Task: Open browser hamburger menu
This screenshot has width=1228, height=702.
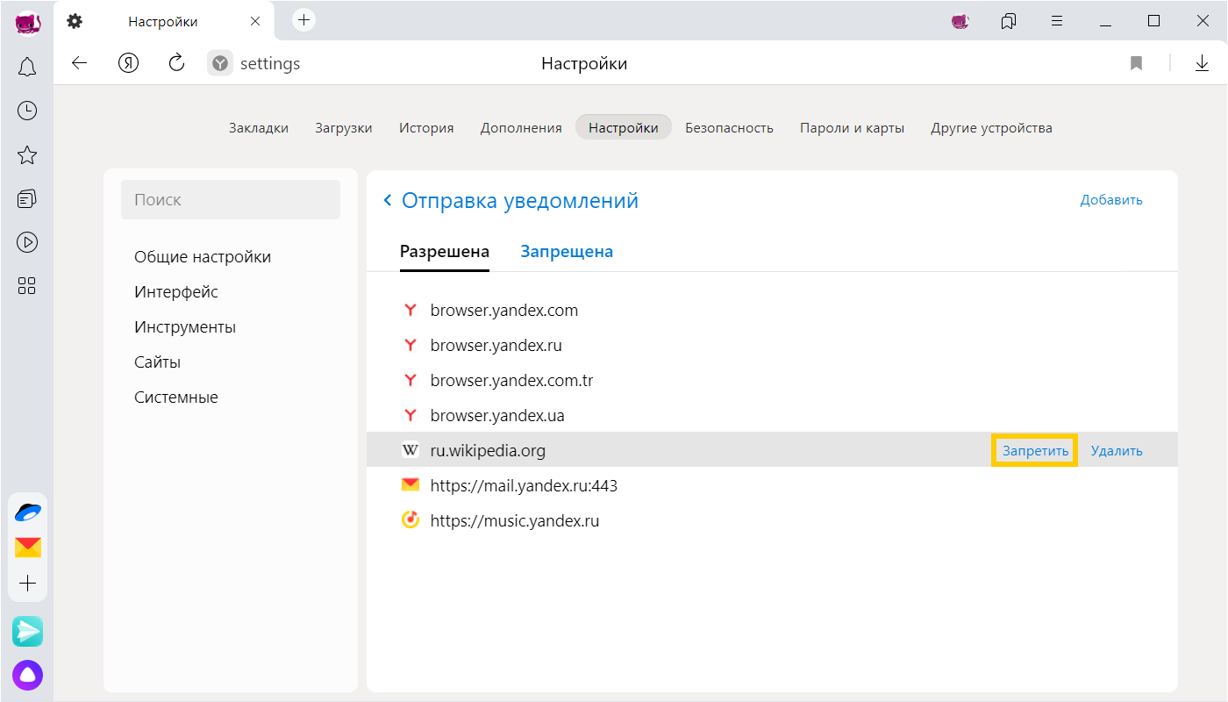Action: [1058, 21]
